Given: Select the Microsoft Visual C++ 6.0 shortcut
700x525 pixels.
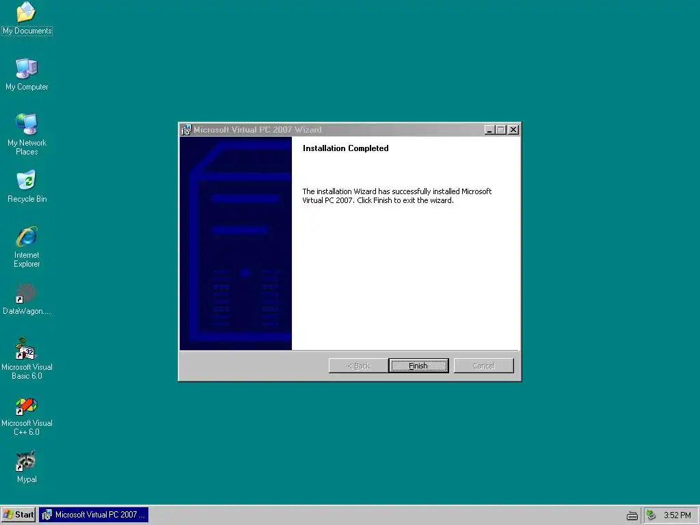Looking at the screenshot, I should coord(27,416).
